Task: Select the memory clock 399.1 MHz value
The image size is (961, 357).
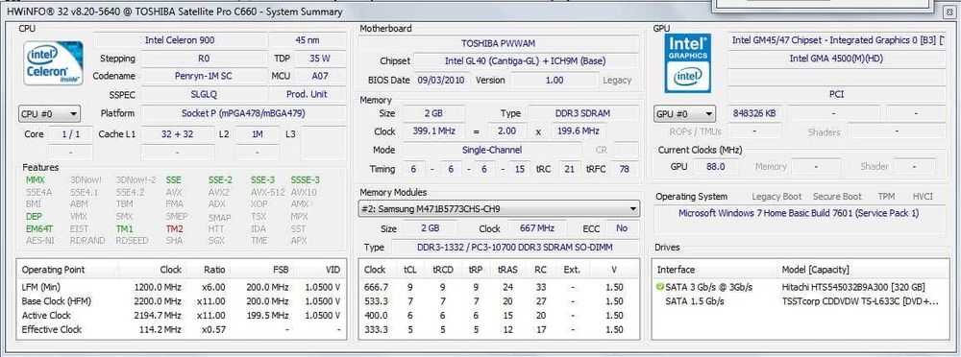Action: tap(433, 131)
